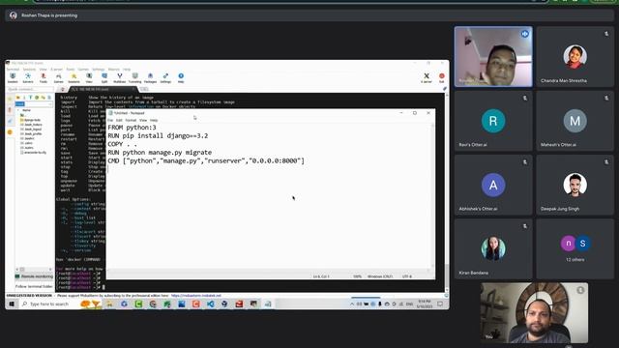Open the Settings toolbar icon
This screenshot has height=348, width=619.
tap(165, 77)
